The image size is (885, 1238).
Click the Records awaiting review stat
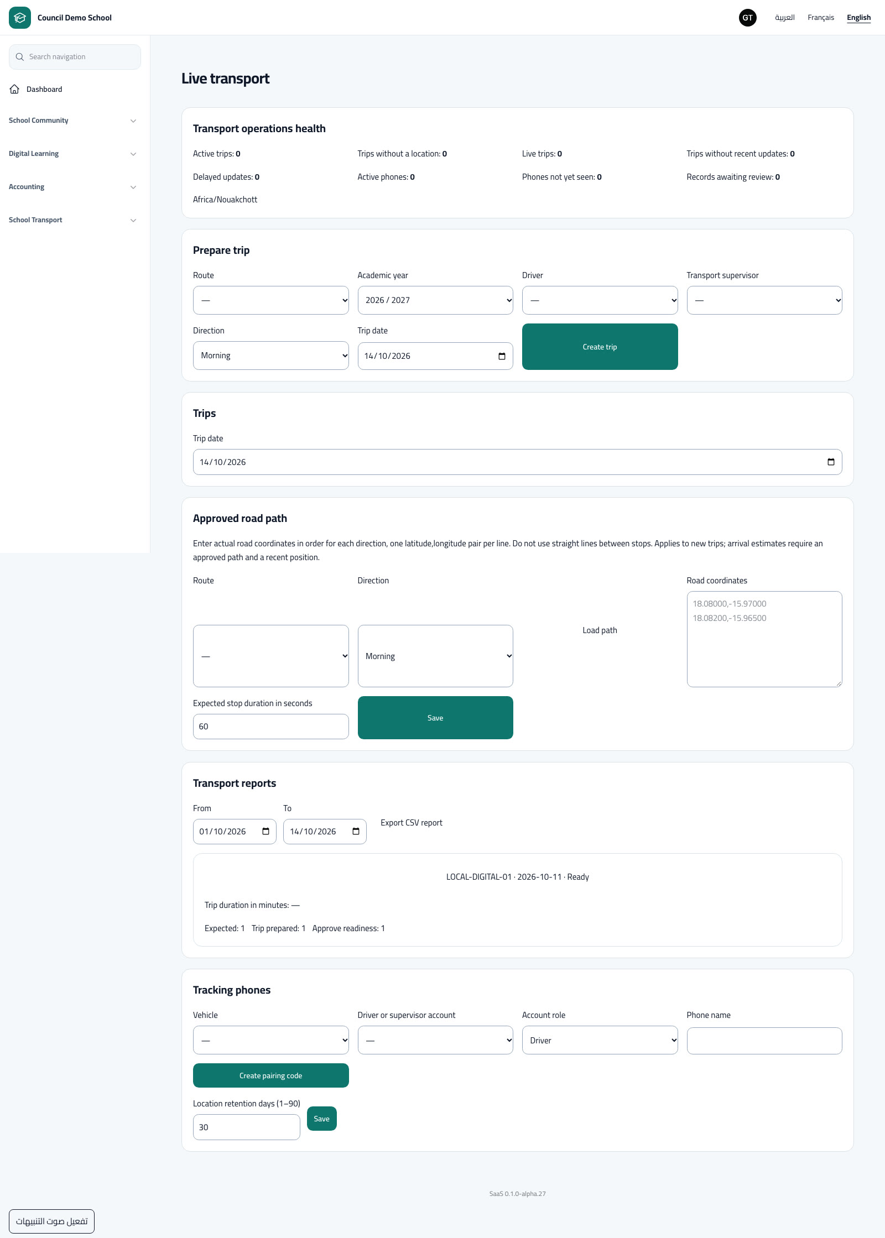click(733, 177)
